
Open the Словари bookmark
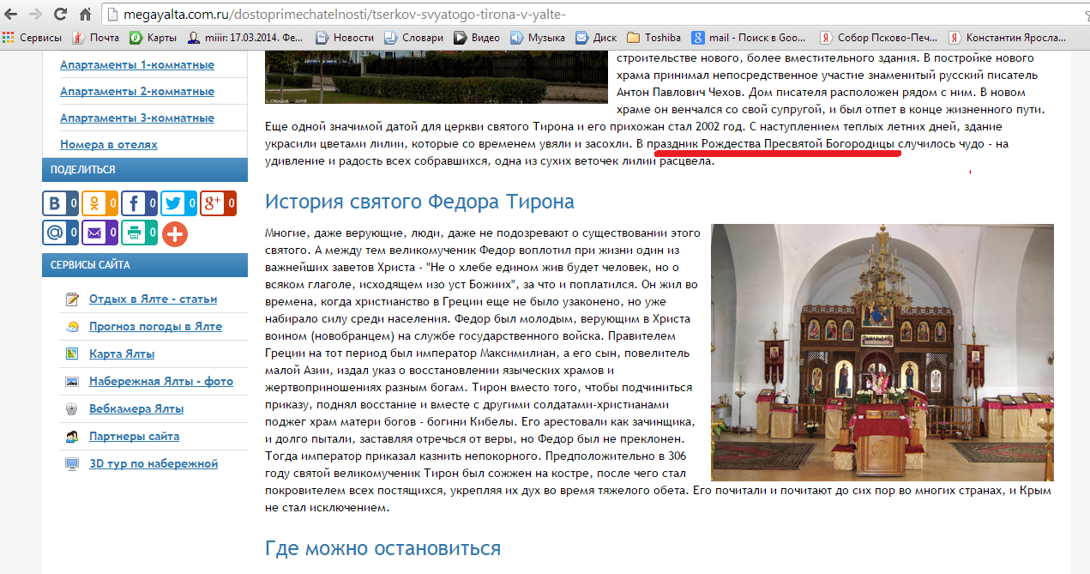[414, 38]
